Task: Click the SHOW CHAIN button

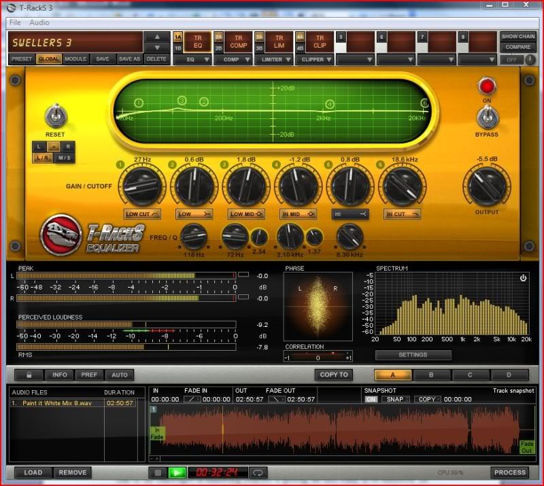Action: 518,37
